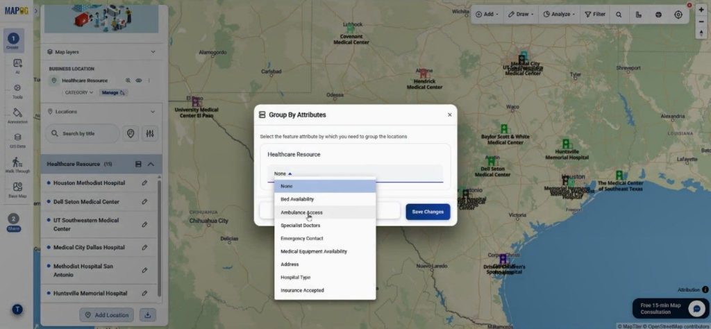This screenshot has height=329, width=711.
Task: Select Methodist Hospital San Antonio list row
Action: [99, 271]
